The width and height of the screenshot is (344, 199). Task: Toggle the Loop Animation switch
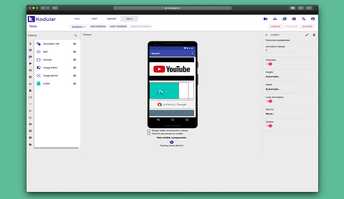(x=269, y=101)
